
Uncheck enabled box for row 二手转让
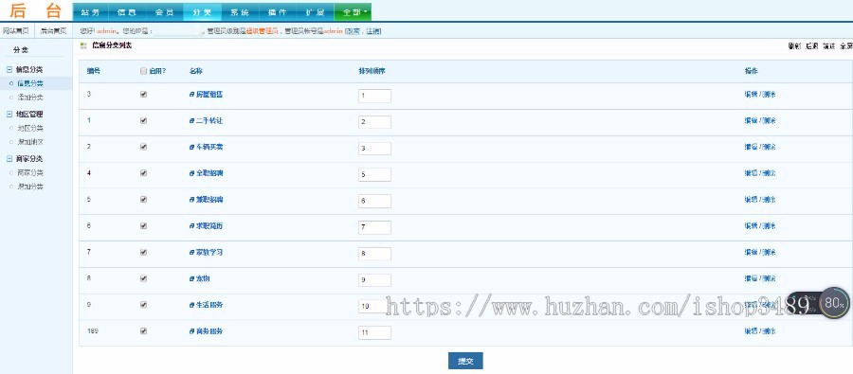tap(144, 120)
